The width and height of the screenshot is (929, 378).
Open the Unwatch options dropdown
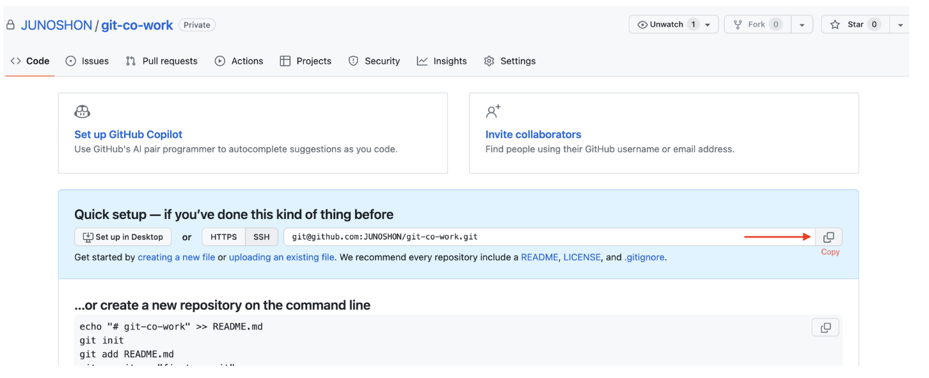(x=708, y=24)
